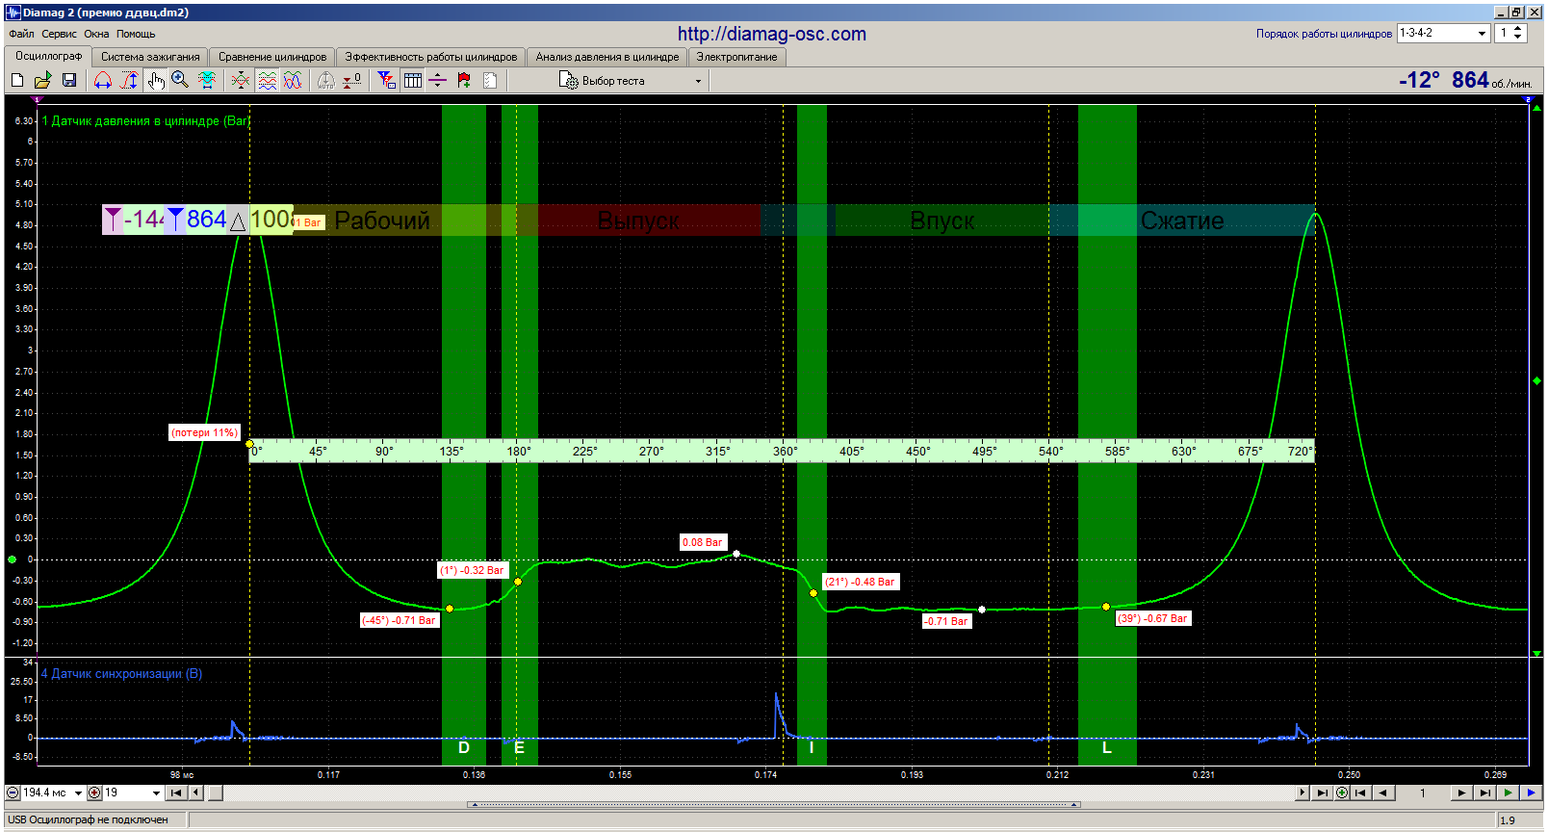Toggle the stacked multi-waveform view icon
This screenshot has height=832, width=1548.
click(267, 81)
